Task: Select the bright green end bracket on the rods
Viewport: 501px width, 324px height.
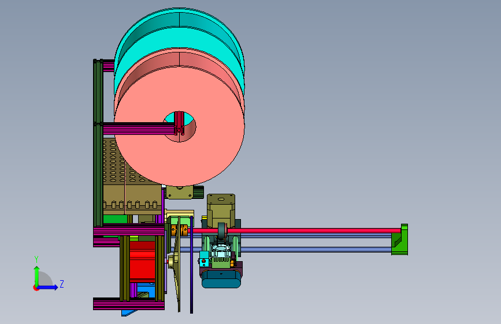Action: click(x=400, y=239)
